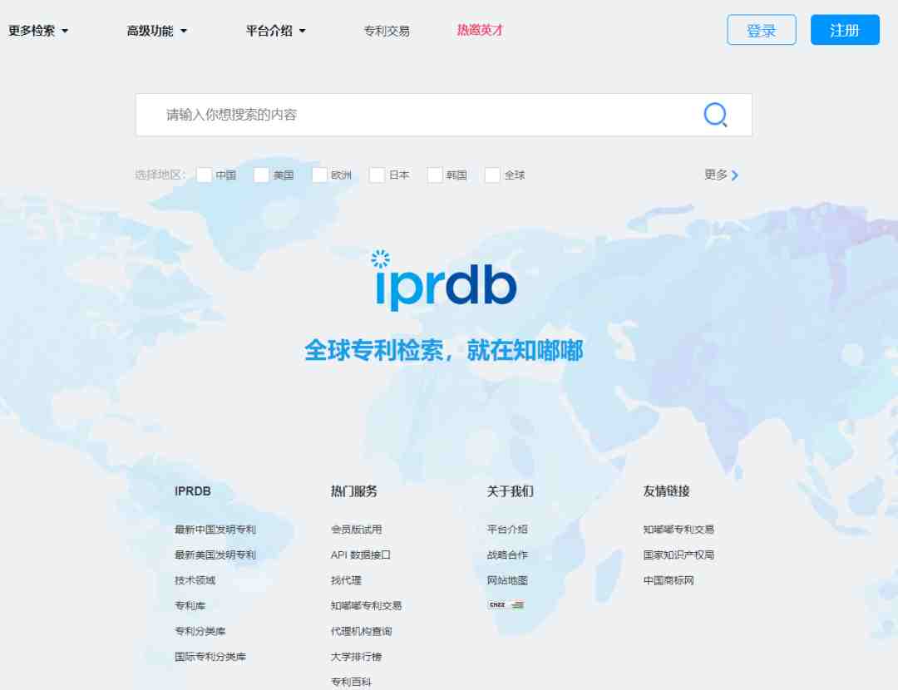Screen dimensions: 898x690
Task: Click the 友情链接 footer heading
Action: [667, 491]
